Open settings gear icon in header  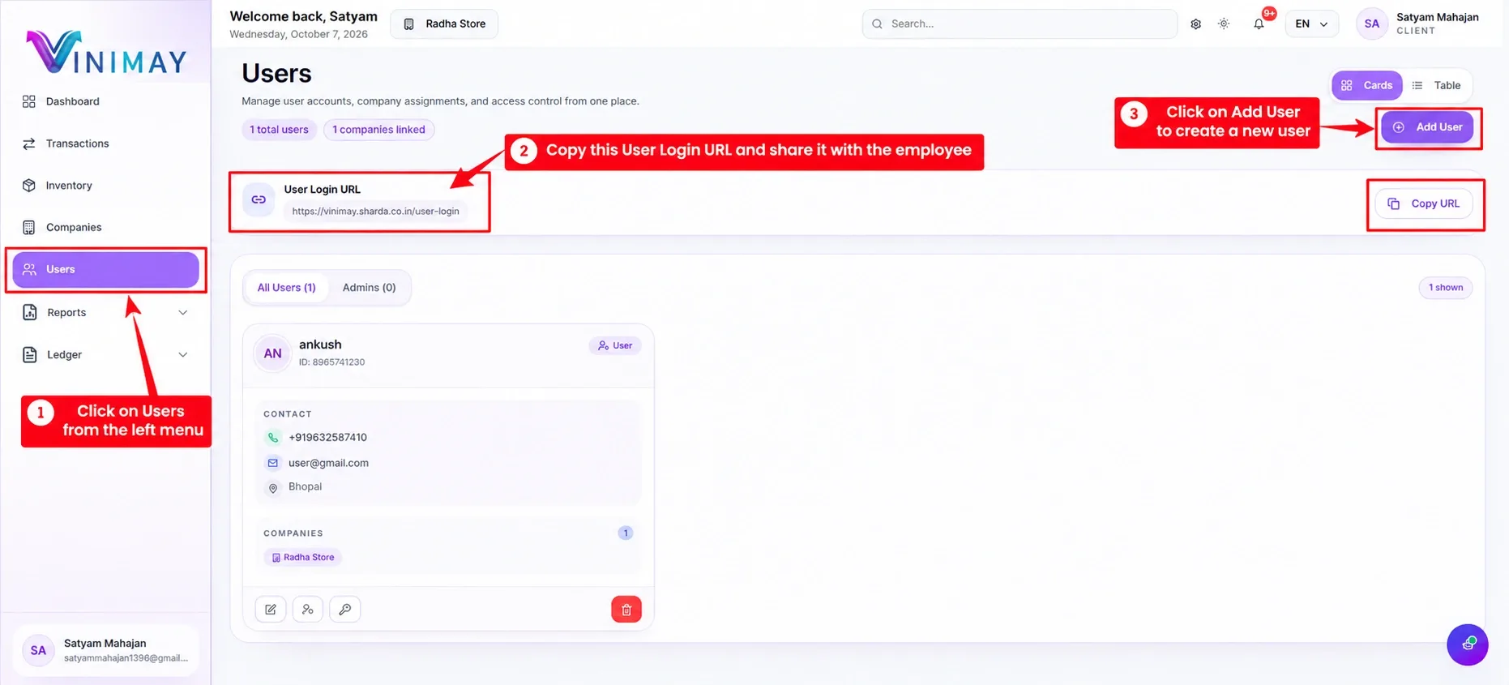1195,24
